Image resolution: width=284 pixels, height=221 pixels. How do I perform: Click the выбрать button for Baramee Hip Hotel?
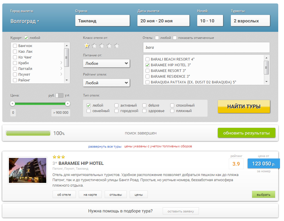point(264,194)
